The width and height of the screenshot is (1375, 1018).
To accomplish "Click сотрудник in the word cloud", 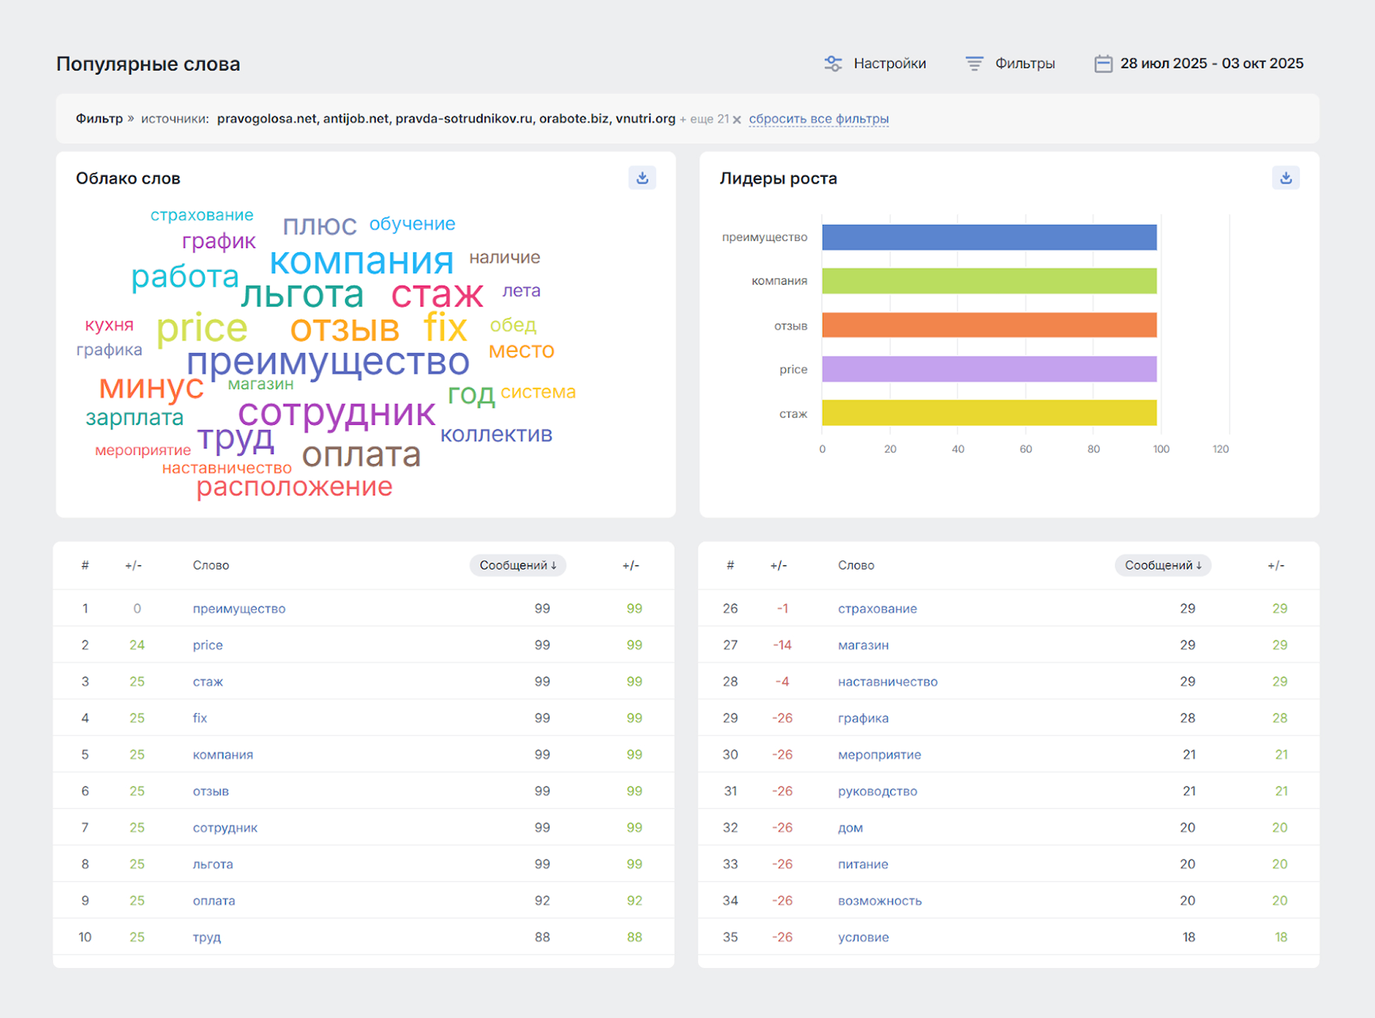I will coord(336,413).
